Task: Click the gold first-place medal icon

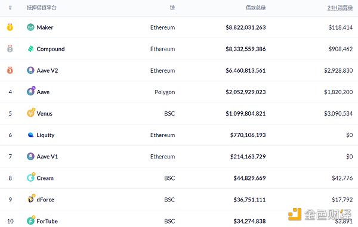Action: tap(10, 27)
